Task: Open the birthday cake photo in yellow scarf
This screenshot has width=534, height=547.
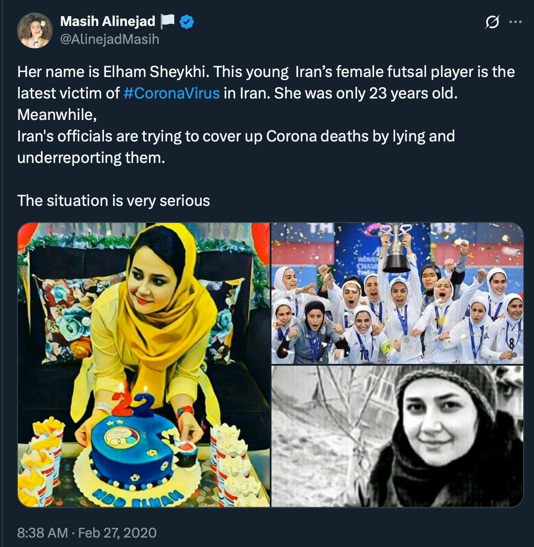Action: pyautogui.click(x=144, y=365)
